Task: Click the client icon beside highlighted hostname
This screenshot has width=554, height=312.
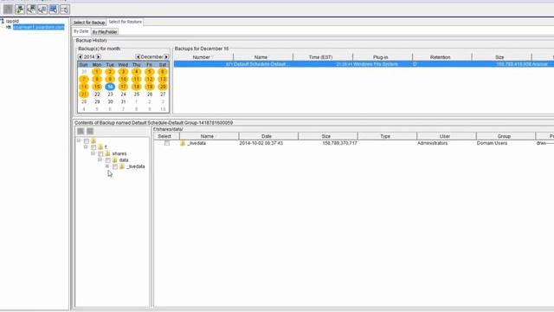Action: (9, 27)
